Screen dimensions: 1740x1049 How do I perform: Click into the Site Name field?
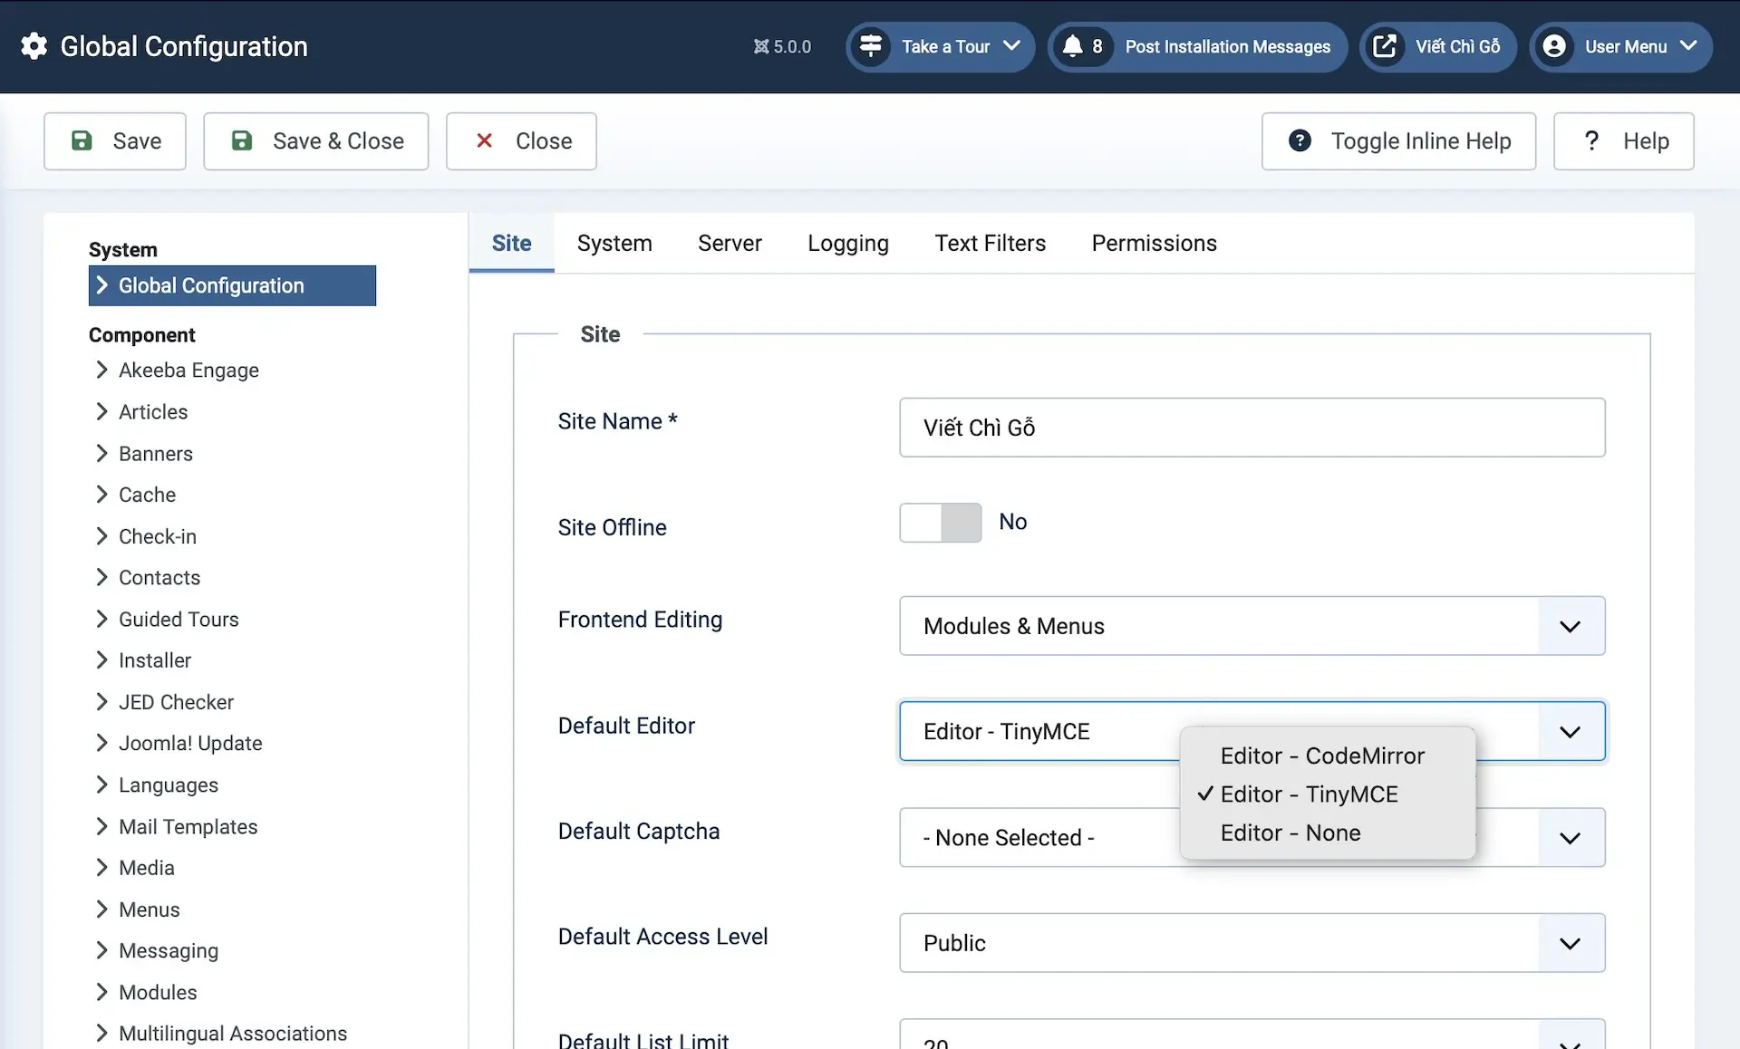(1252, 428)
